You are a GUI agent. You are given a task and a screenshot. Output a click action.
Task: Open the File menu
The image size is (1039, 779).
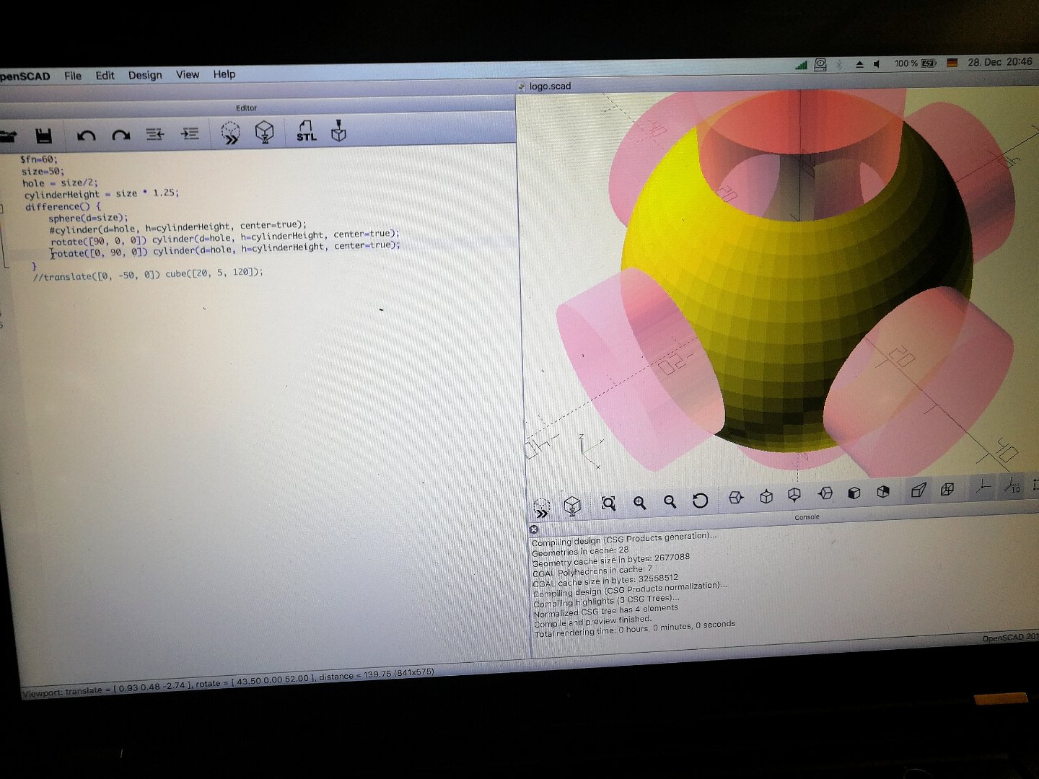[73, 76]
